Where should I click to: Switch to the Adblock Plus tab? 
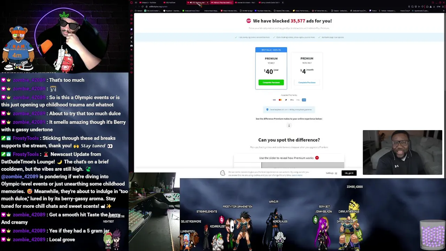tap(222, 2)
